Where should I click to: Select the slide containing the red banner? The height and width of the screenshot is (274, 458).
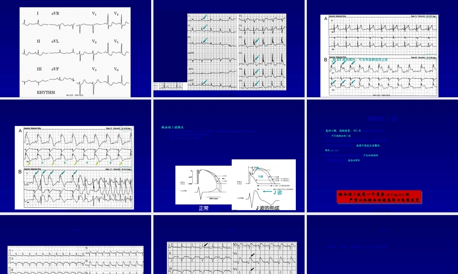(x=382, y=155)
